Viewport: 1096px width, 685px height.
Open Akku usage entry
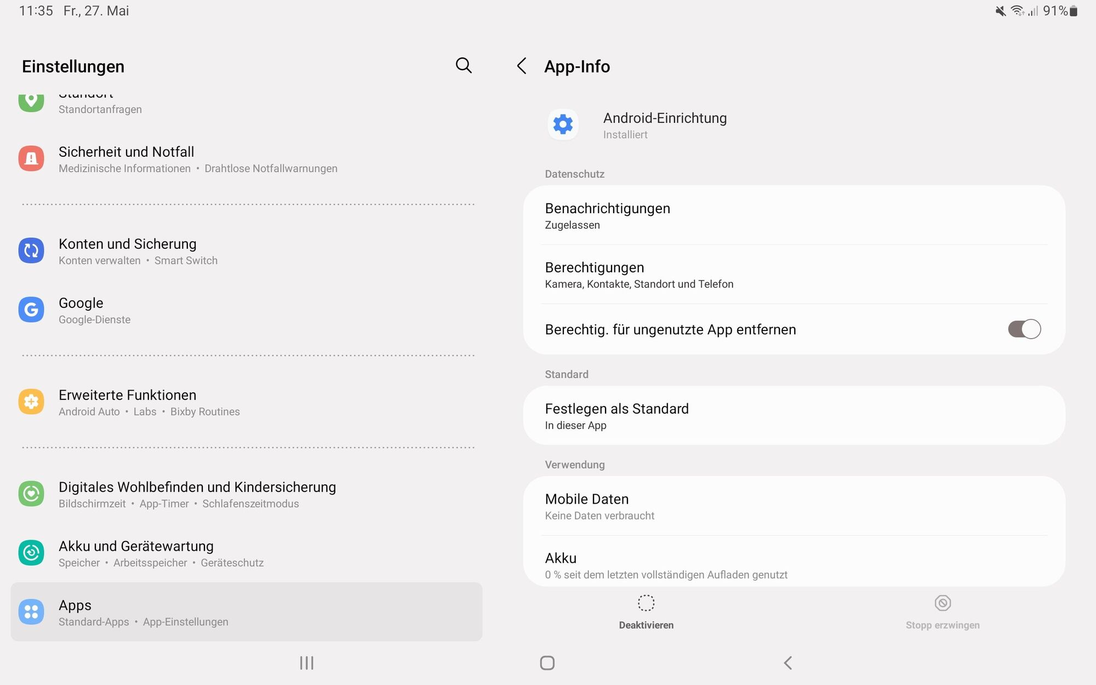pyautogui.click(x=794, y=565)
